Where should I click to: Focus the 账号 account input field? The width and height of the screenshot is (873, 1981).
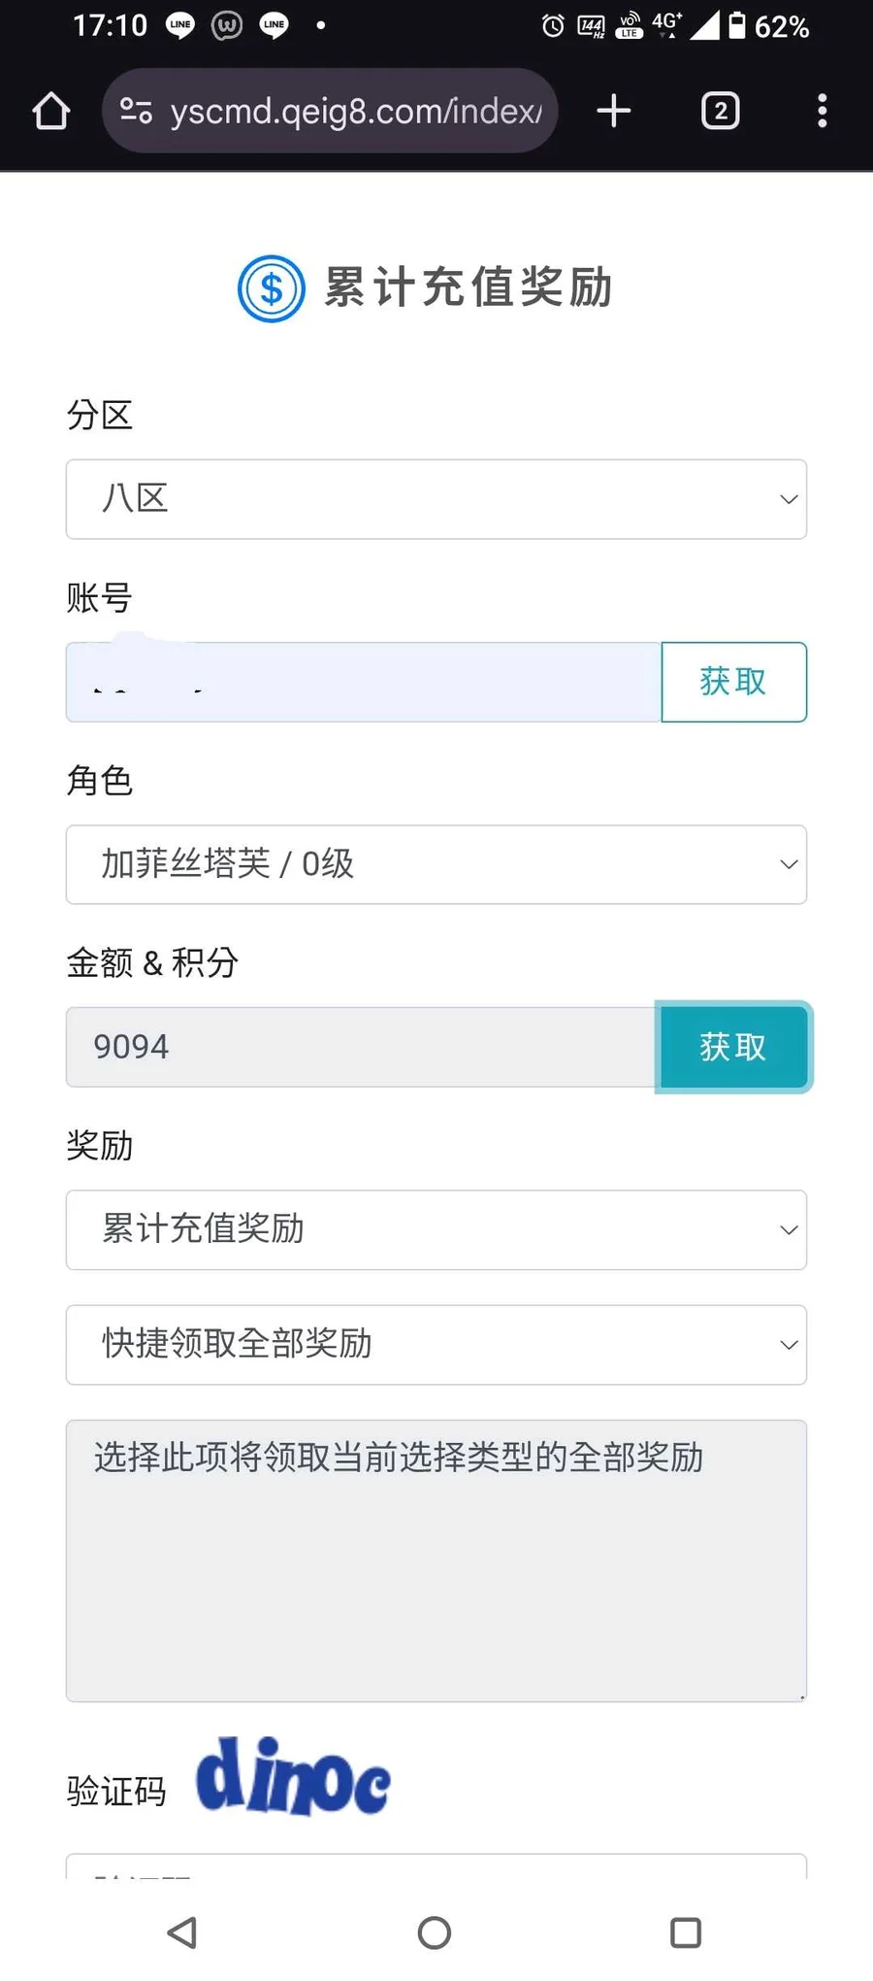coord(364,682)
